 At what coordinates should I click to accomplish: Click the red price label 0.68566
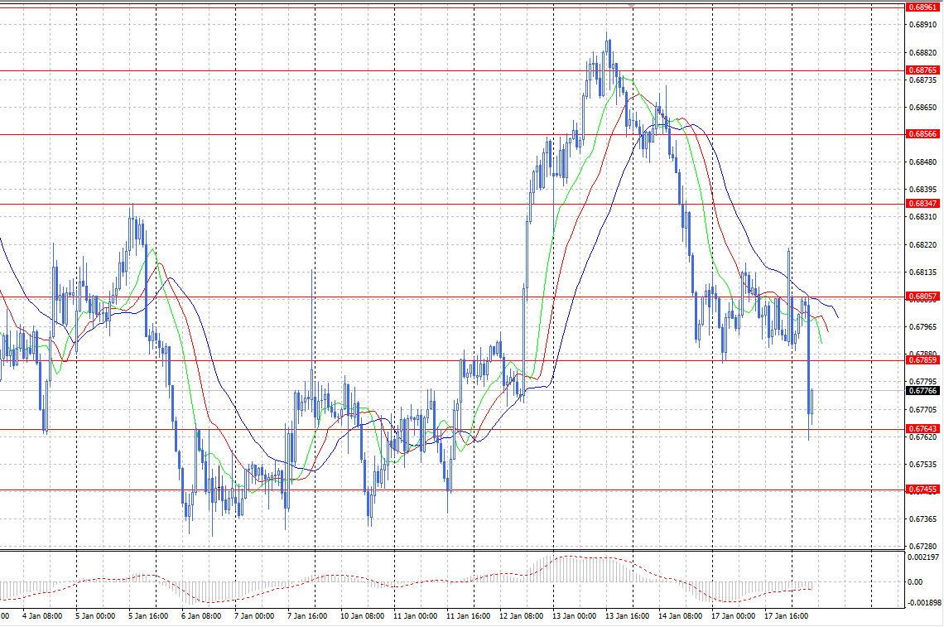coord(922,133)
